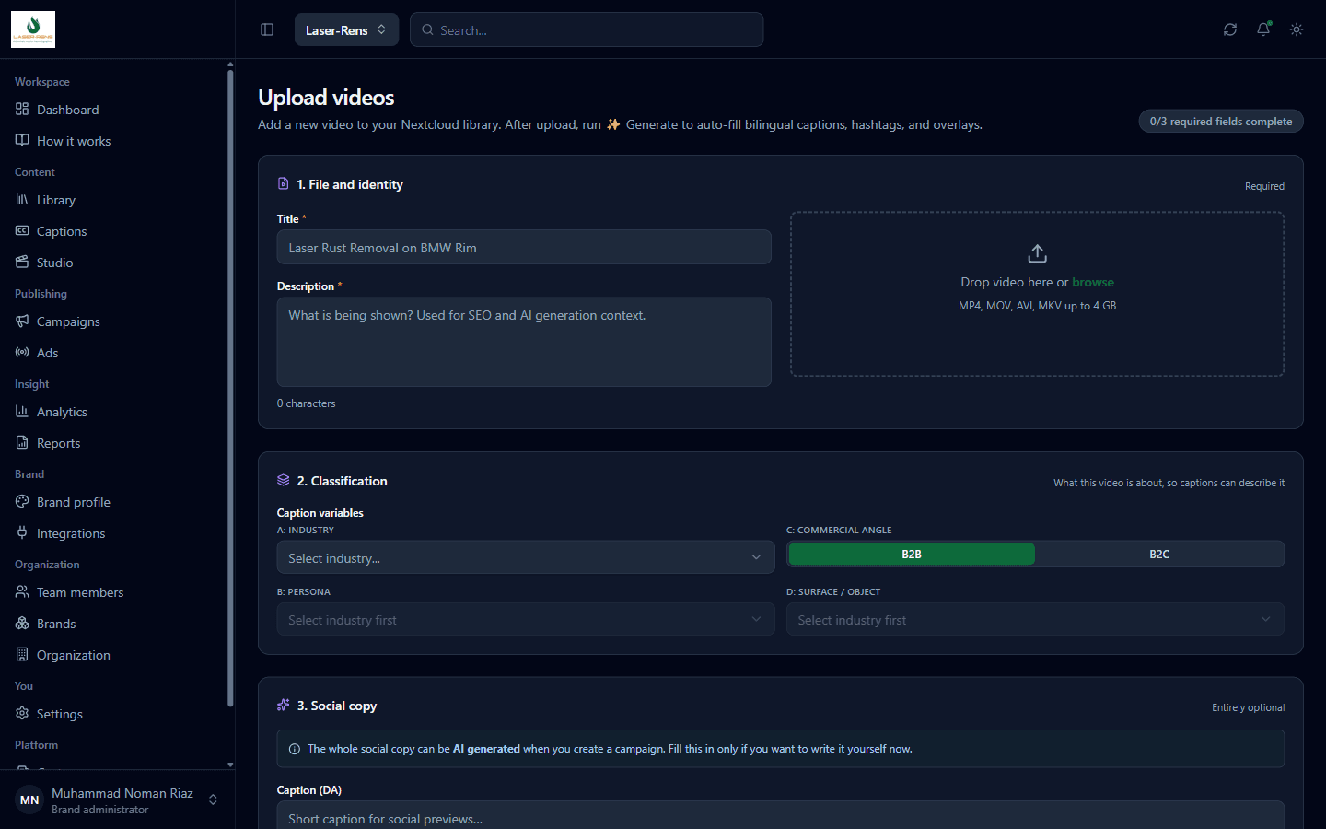Open the Analytics page label
The height and width of the screenshot is (829, 1326).
[62, 412]
